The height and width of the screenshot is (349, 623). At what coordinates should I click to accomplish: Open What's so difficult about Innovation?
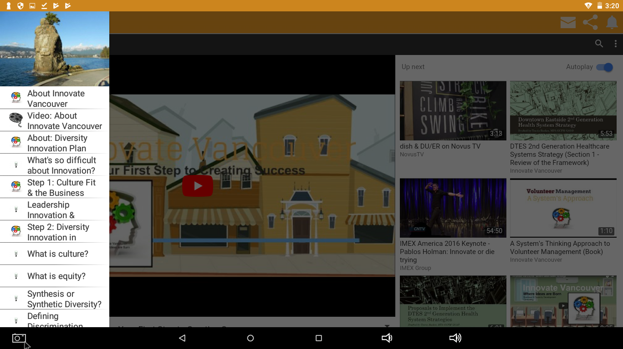pos(55,165)
